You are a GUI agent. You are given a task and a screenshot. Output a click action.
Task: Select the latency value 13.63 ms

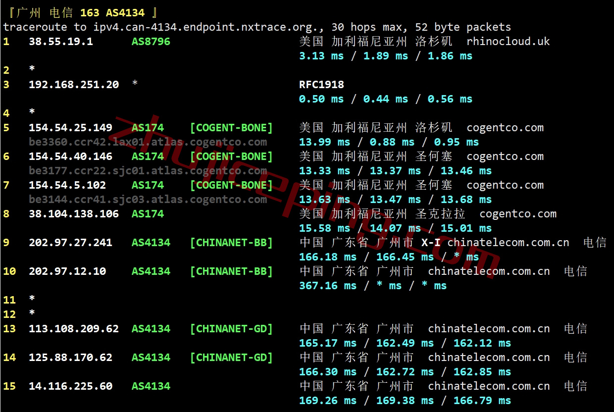324,200
